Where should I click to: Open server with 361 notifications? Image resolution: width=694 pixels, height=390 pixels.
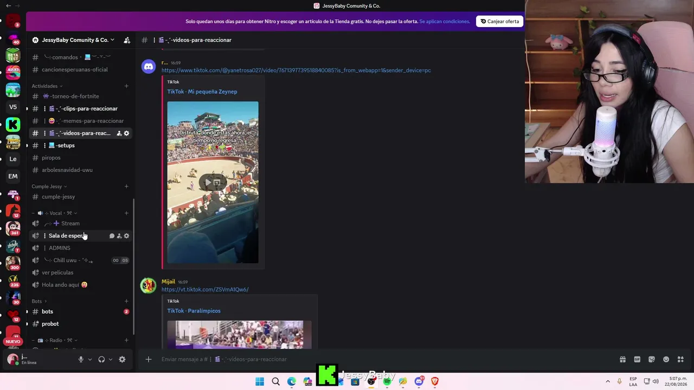pos(13,228)
